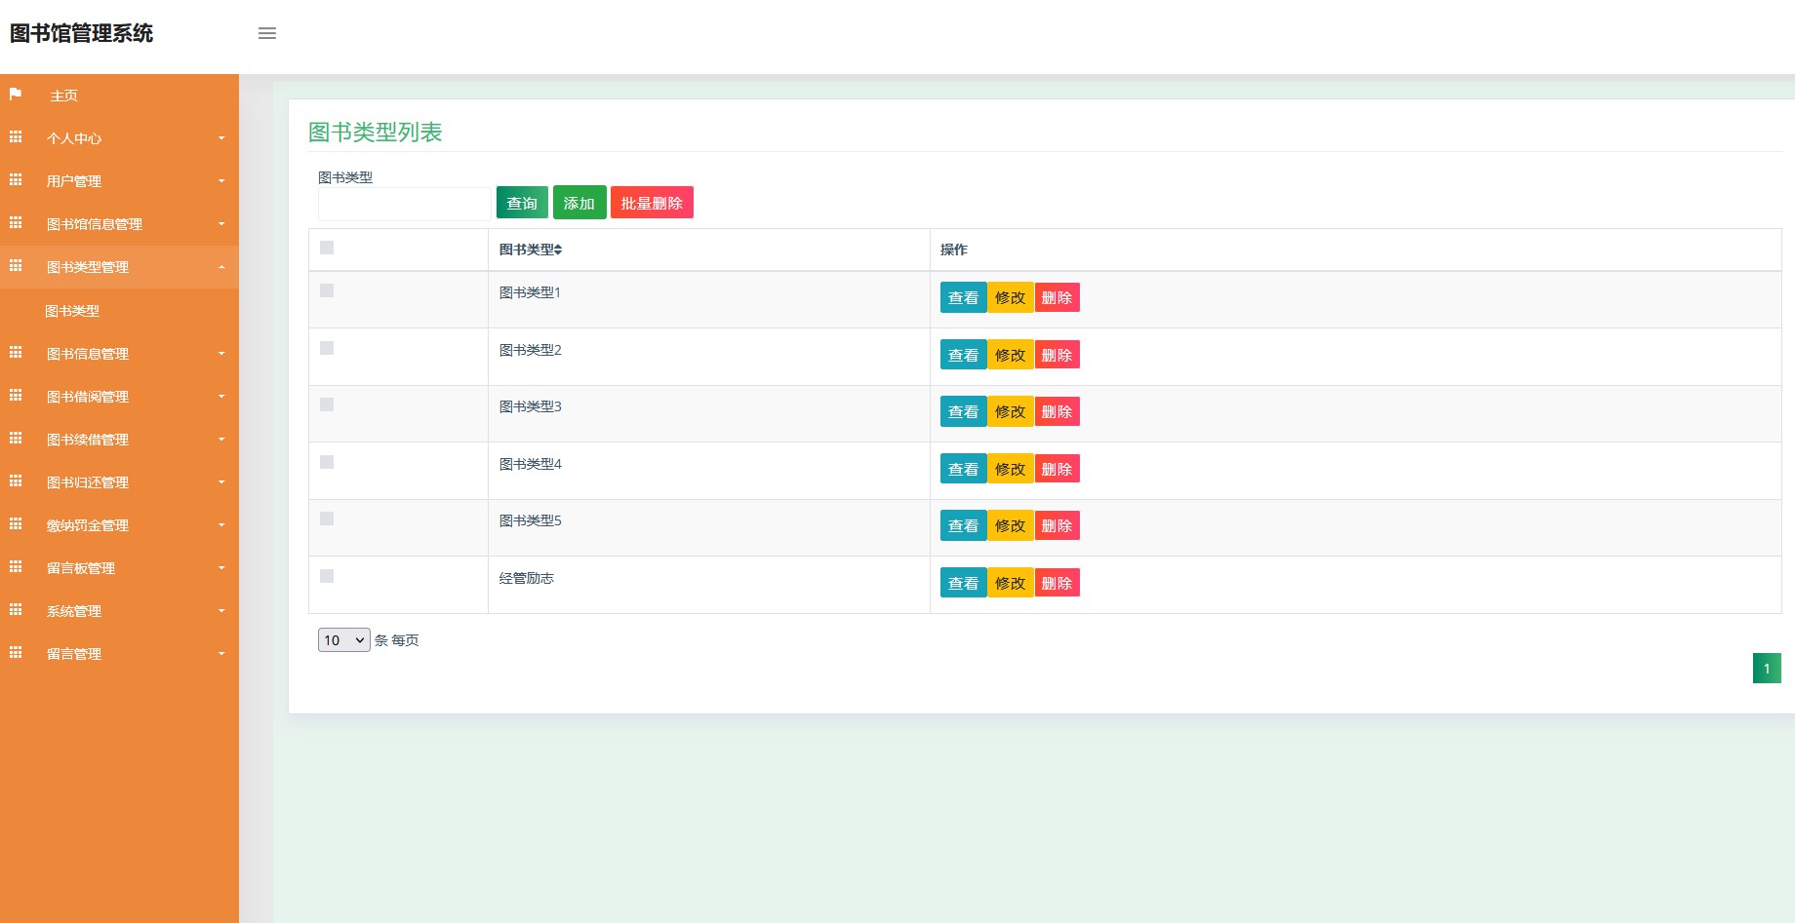Open 留言板管理 in the sidebar
The image size is (1795, 923).
coord(119,568)
